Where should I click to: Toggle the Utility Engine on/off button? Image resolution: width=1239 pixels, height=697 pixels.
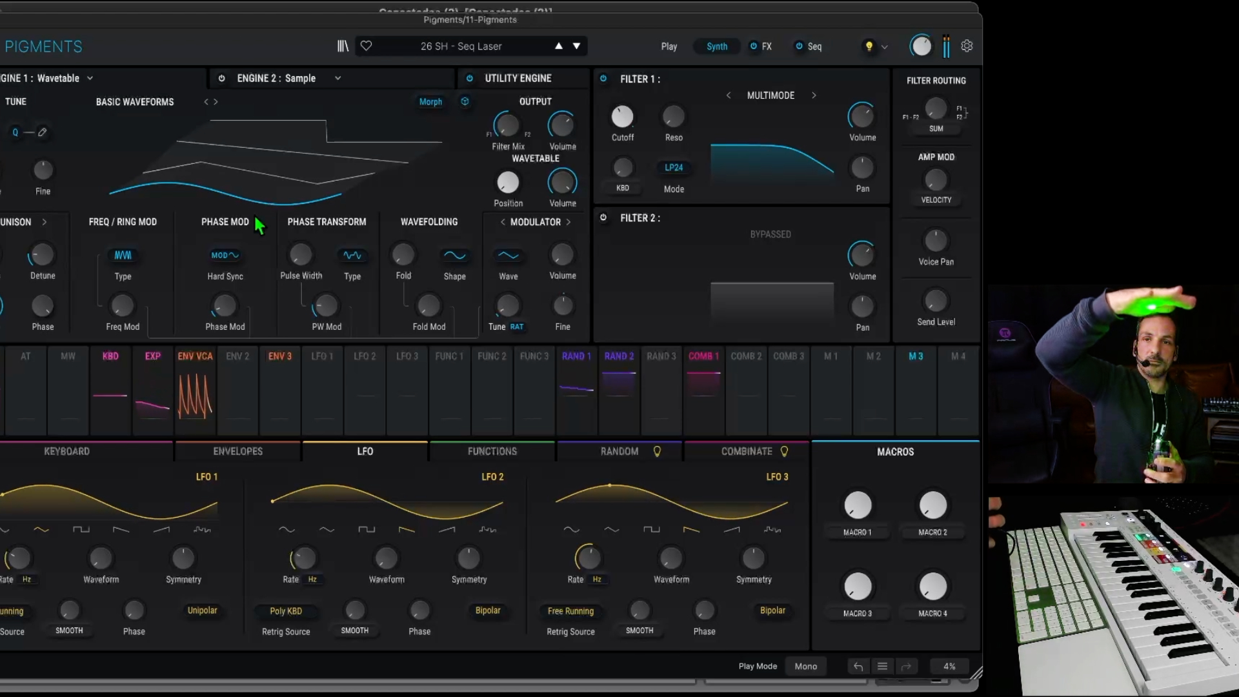(x=469, y=78)
